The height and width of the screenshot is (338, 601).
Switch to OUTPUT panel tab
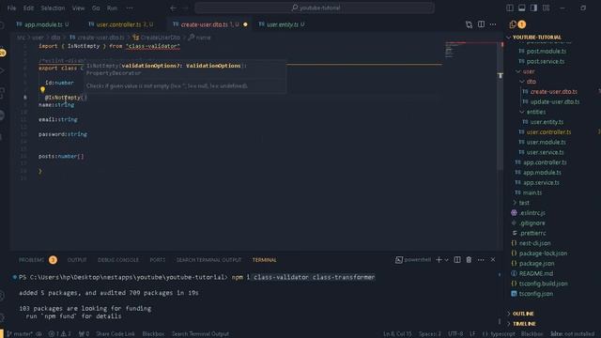click(77, 260)
